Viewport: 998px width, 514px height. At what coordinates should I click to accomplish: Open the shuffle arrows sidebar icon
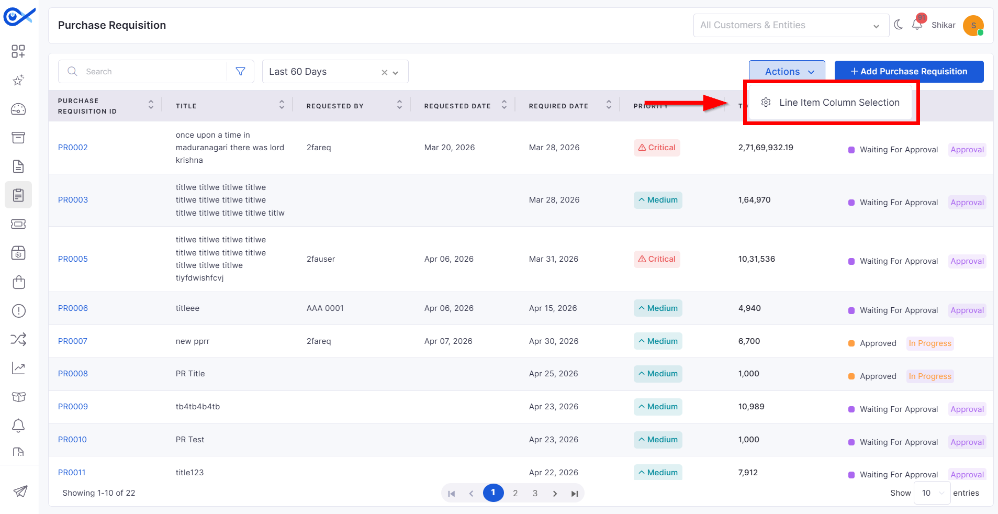click(x=18, y=339)
